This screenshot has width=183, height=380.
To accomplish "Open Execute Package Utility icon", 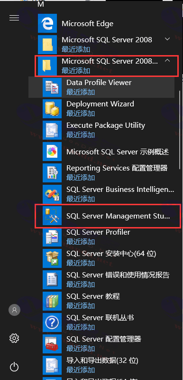I will point(52,130).
